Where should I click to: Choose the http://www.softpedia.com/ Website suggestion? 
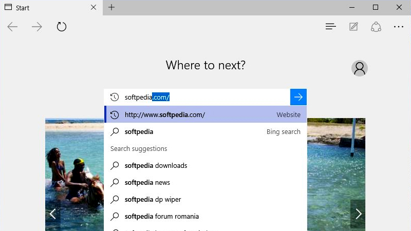point(206,114)
